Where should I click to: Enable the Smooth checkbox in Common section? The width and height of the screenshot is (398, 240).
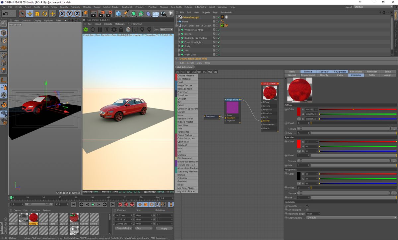click(307, 206)
